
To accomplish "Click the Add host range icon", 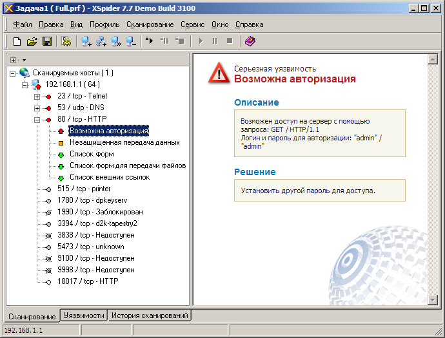I will tap(101, 41).
